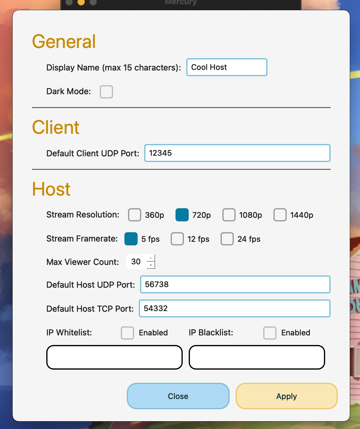
Task: Click the empty IP Whitelist entry box
Action: pos(114,357)
